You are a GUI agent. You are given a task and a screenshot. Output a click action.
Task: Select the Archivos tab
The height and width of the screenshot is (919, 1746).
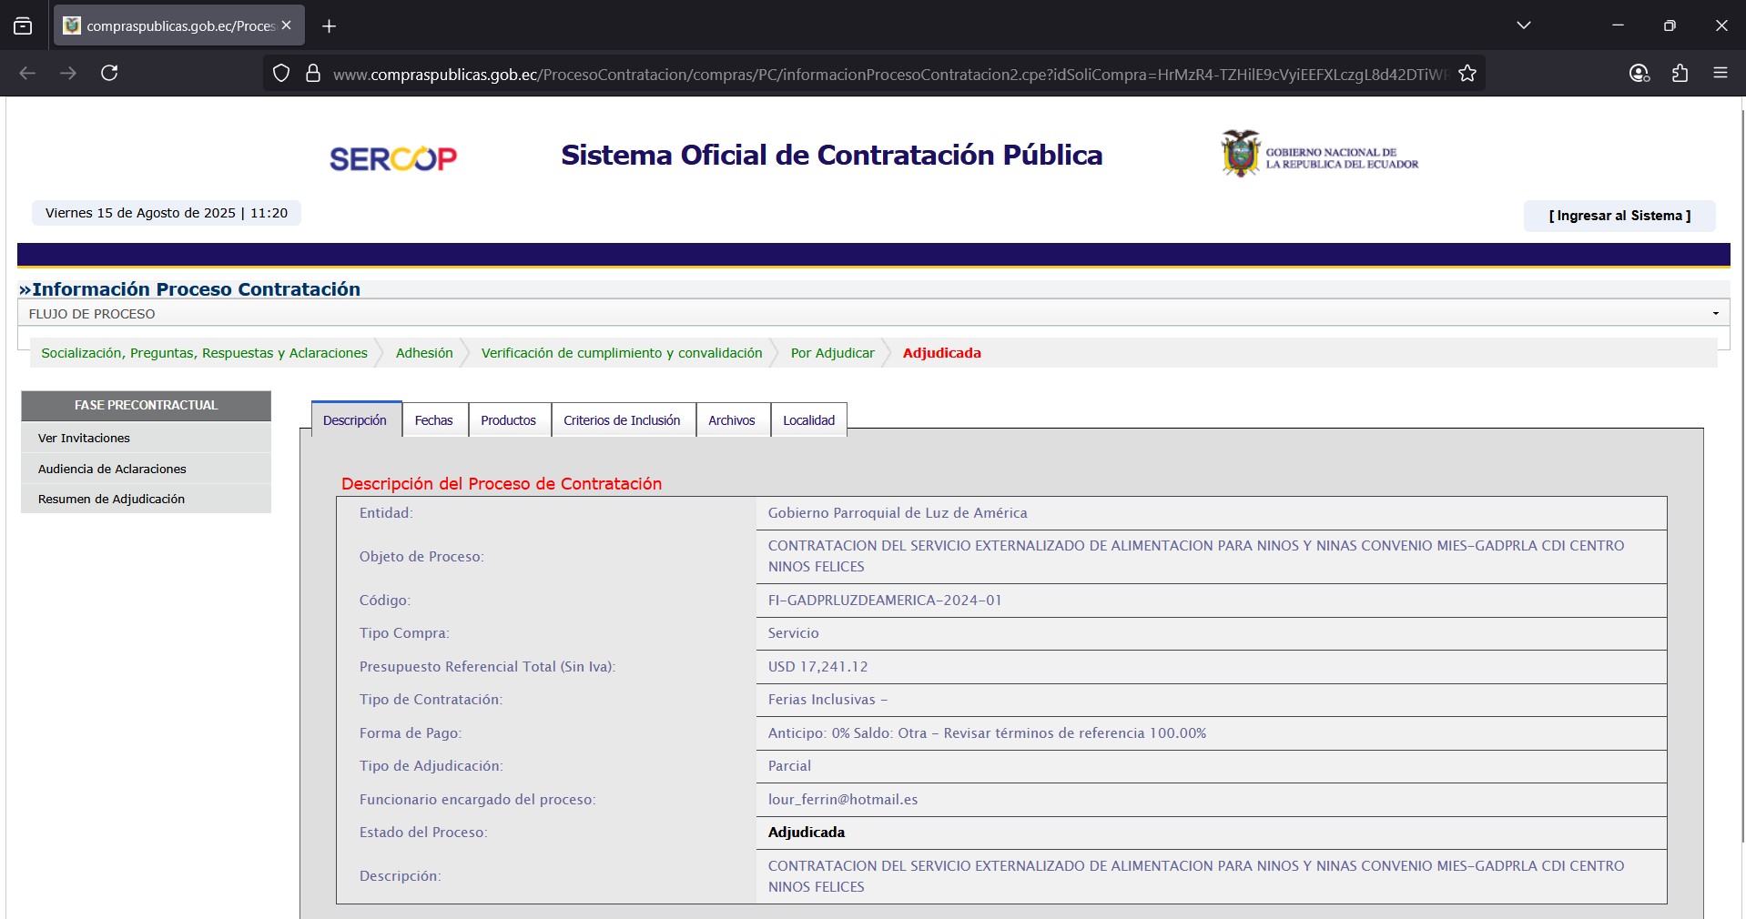coord(731,420)
